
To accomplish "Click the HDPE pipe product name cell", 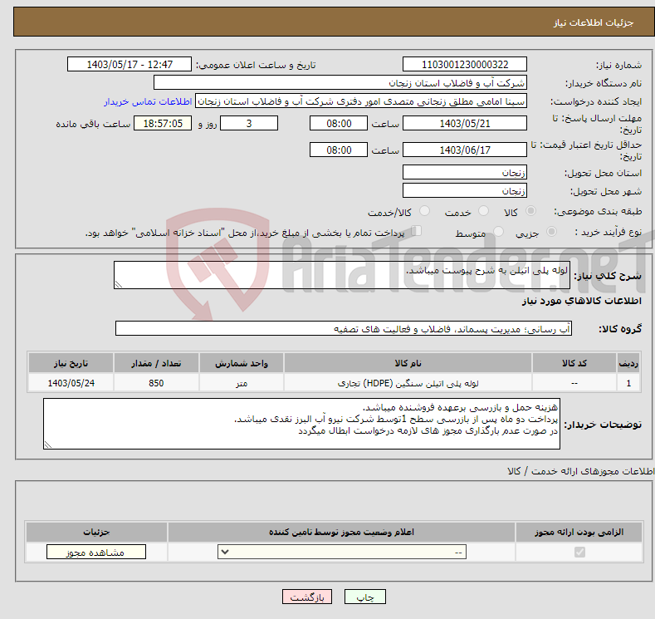I will (408, 383).
